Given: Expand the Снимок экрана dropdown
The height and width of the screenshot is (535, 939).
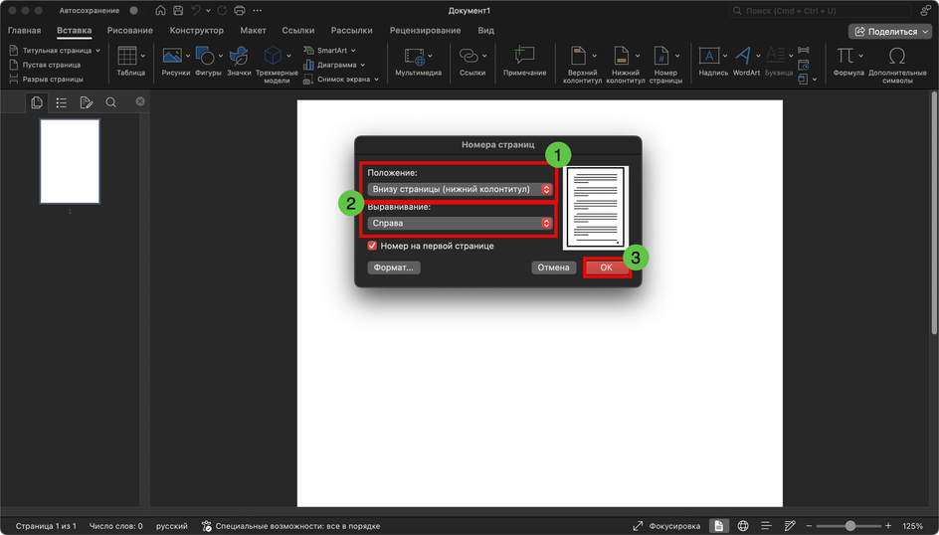Looking at the screenshot, I should (377, 79).
